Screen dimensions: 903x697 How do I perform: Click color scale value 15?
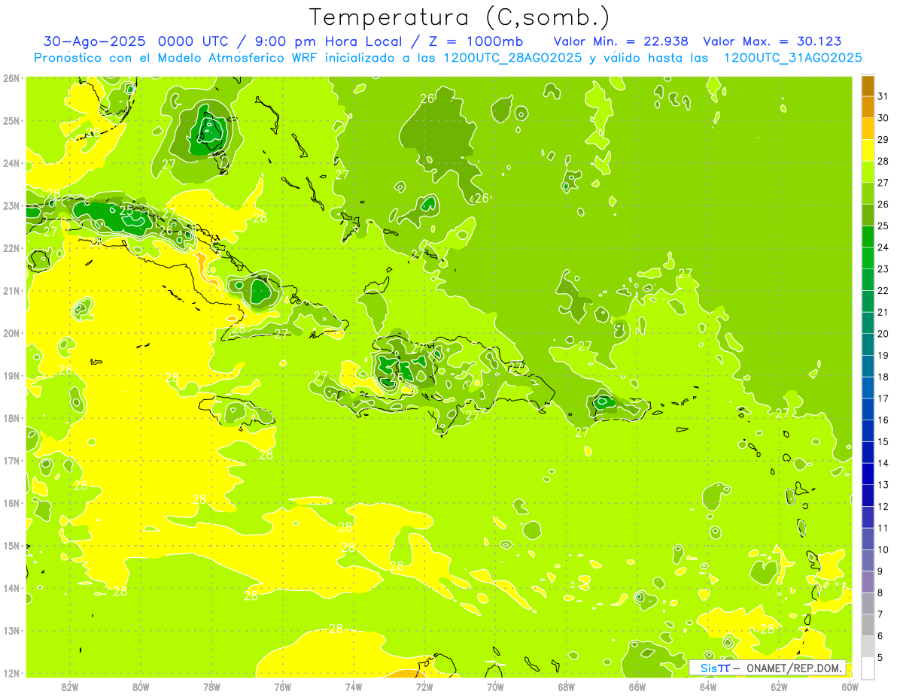click(883, 442)
